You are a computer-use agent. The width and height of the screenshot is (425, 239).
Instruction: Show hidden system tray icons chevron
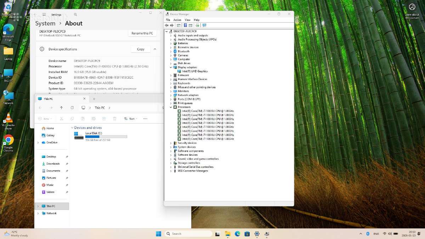361,234
